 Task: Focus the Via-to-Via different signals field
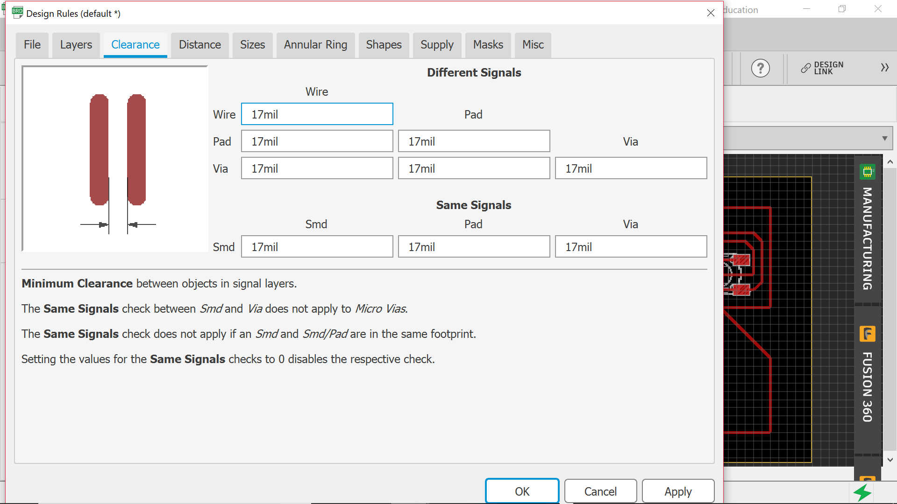[x=631, y=168]
